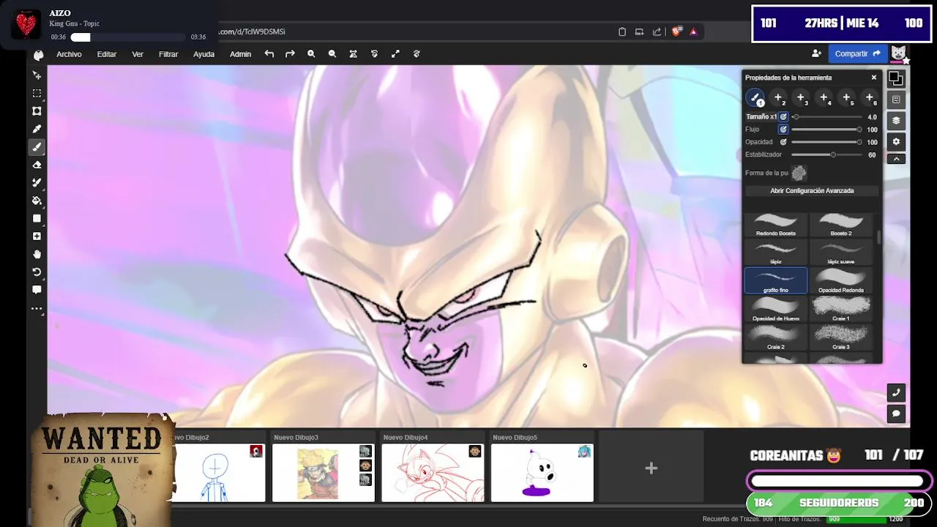Add brush to slot 4
The width and height of the screenshot is (937, 527).
click(824, 97)
